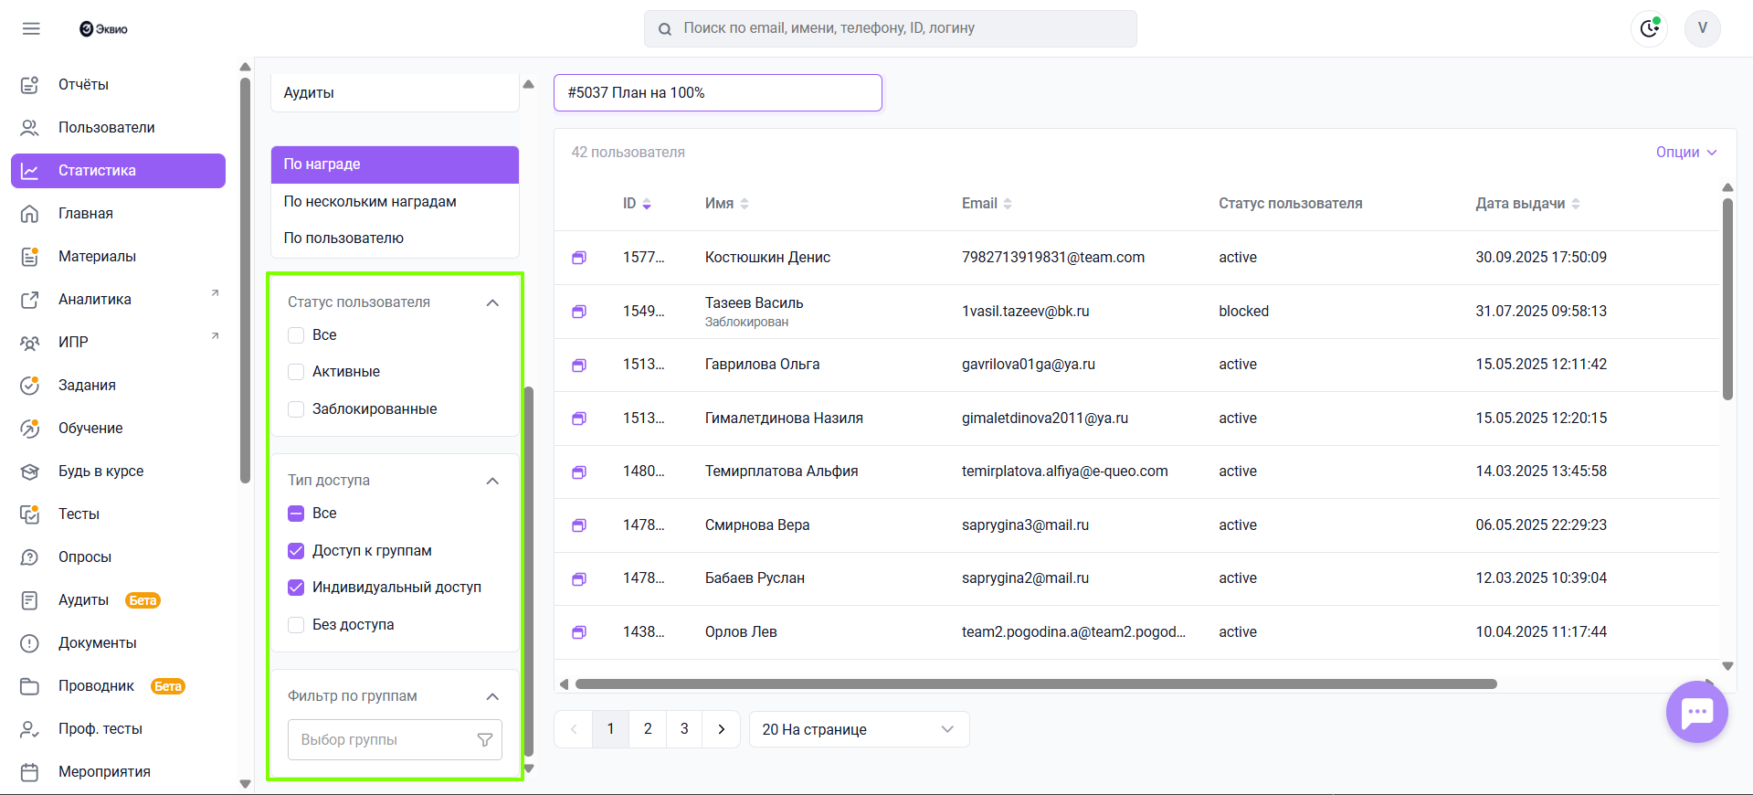The width and height of the screenshot is (1753, 795).
Task: Expand the Опции dropdown
Action: click(x=1685, y=153)
